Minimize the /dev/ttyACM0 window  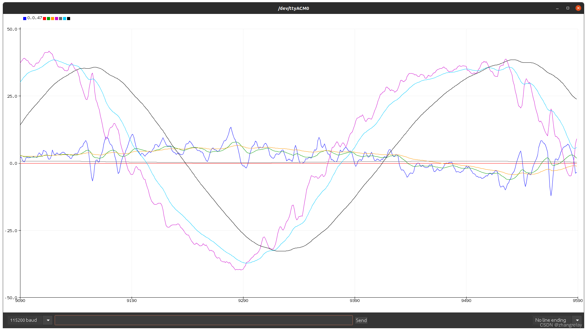pyautogui.click(x=557, y=8)
